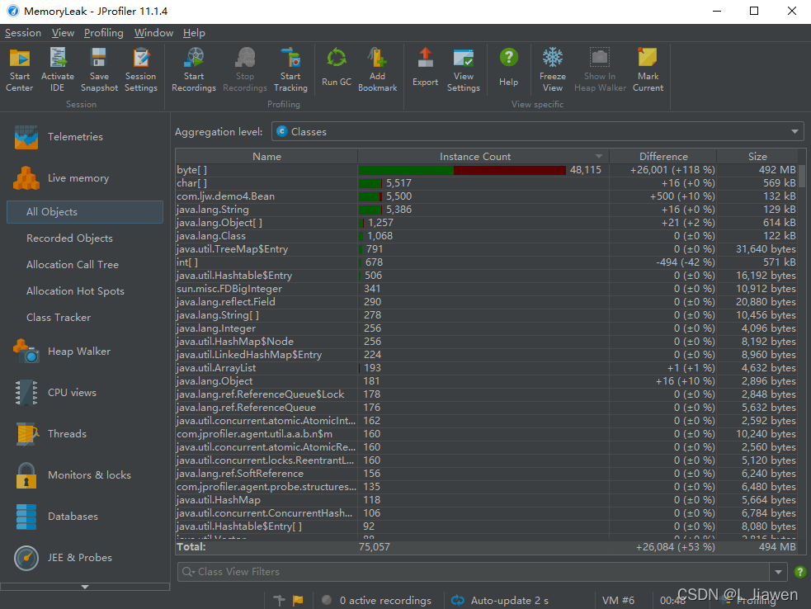Sort by the Name column header
This screenshot has width=811, height=609.
point(266,156)
